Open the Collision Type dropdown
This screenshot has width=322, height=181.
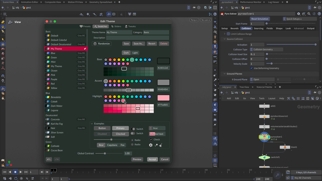pos(266,49)
